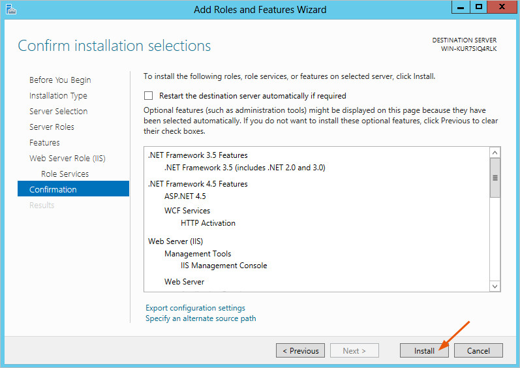Image resolution: width=520 pixels, height=368 pixels.
Task: Minimize the Add Roles and Features Wizard
Action: point(460,8)
